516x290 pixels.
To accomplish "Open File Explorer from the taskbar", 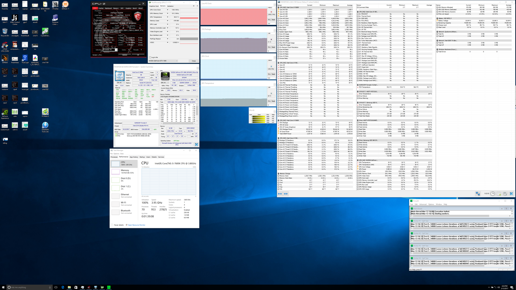I will tap(69, 287).
